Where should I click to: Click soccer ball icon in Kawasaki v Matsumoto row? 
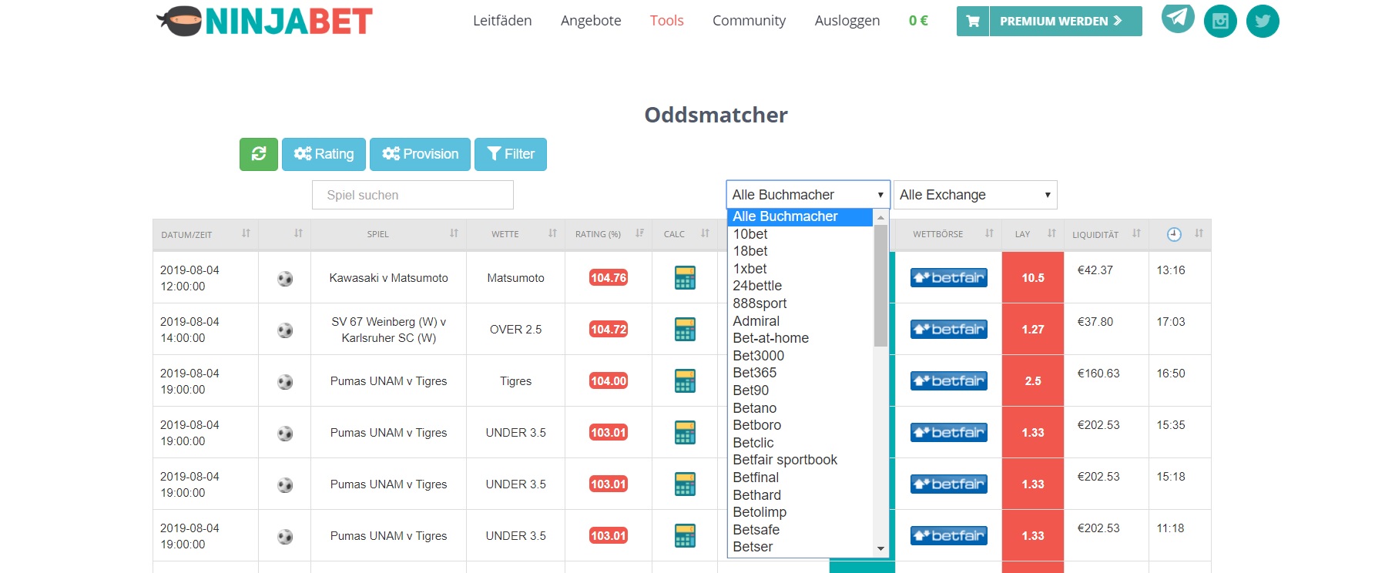[x=285, y=279]
